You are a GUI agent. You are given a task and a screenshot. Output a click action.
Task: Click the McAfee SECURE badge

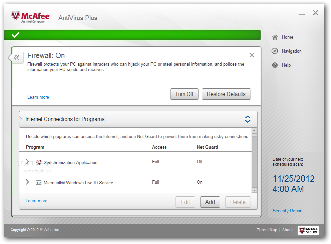click(308, 230)
